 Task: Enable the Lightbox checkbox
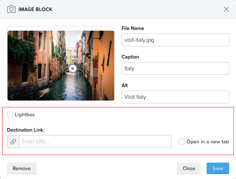pyautogui.click(x=10, y=114)
